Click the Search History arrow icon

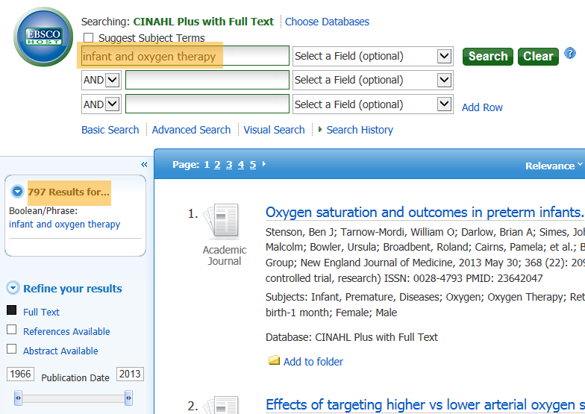pos(320,130)
